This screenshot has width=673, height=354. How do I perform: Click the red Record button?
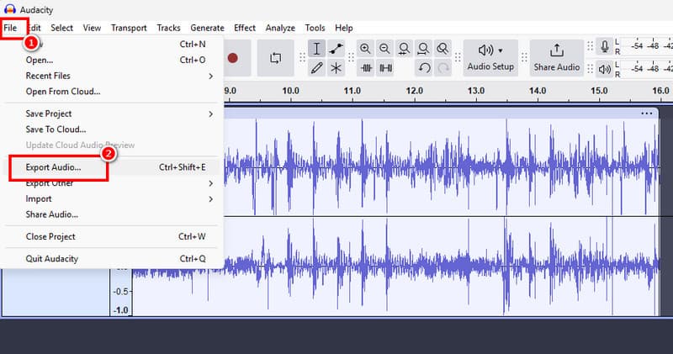pos(233,58)
